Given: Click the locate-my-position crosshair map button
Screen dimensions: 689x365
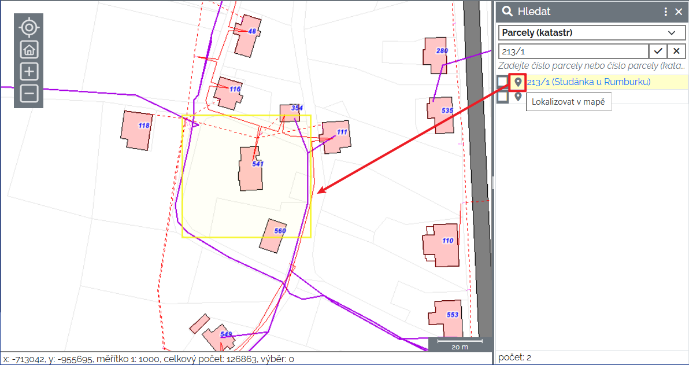Looking at the screenshot, I should 29,27.
